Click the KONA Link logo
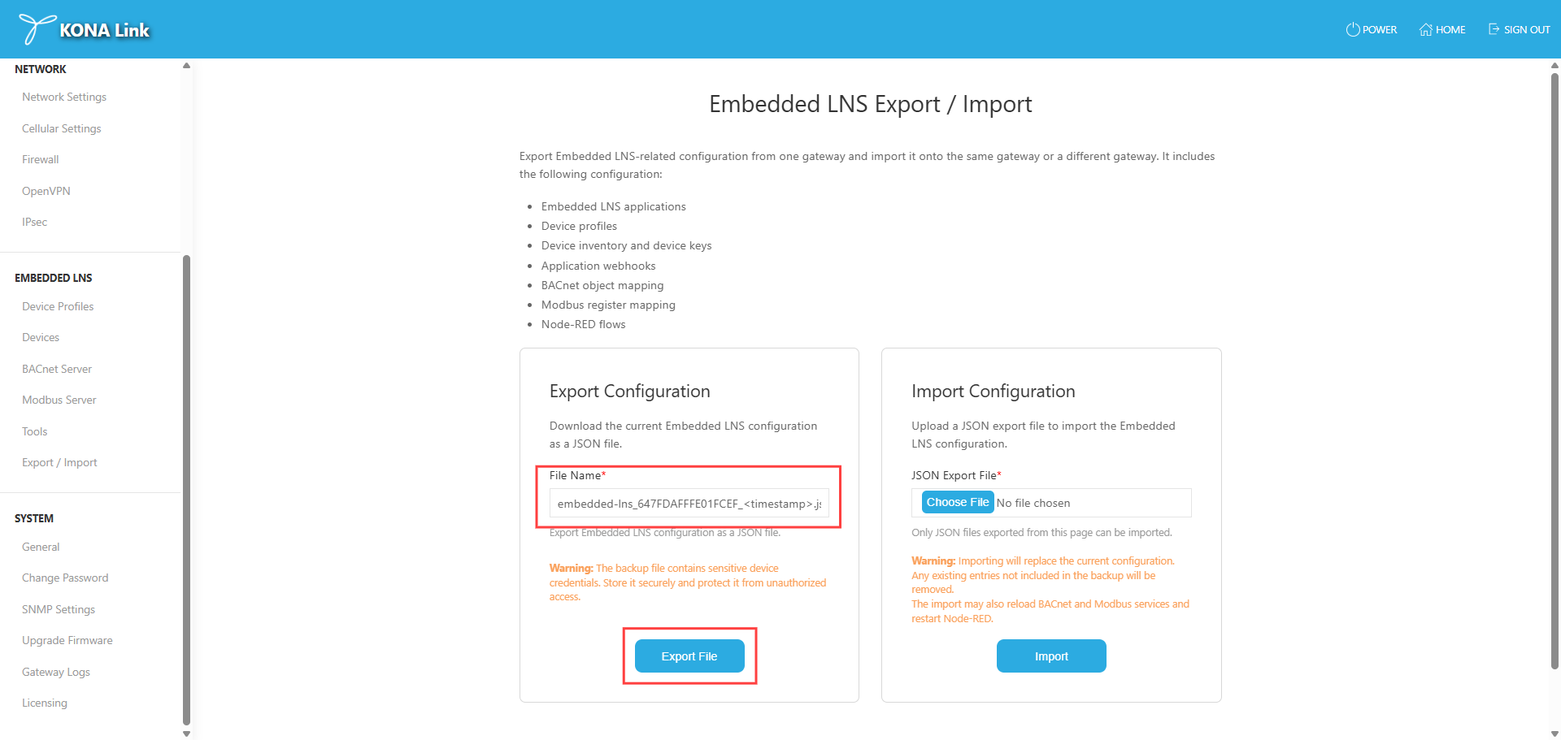Screen dimensions: 1561x740 (x=85, y=29)
